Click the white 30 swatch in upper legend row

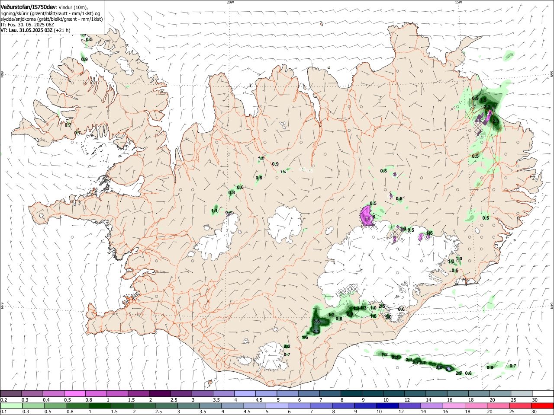pyautogui.click(x=543, y=393)
